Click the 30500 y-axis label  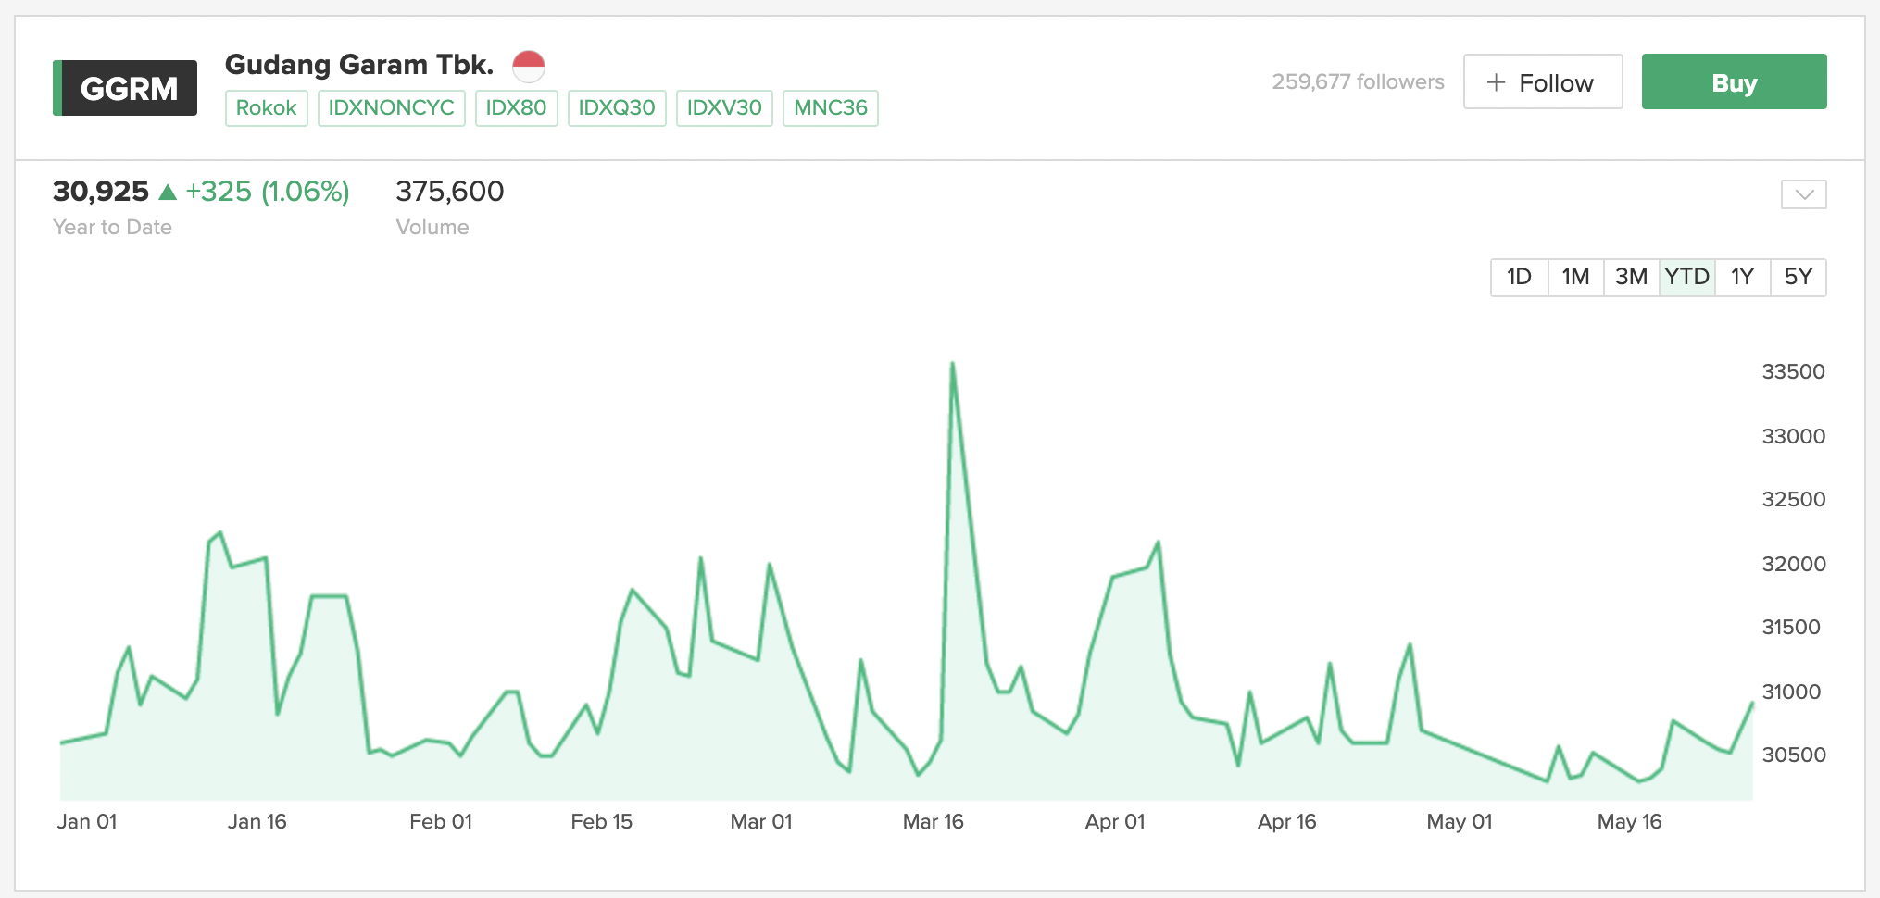pos(1794,755)
